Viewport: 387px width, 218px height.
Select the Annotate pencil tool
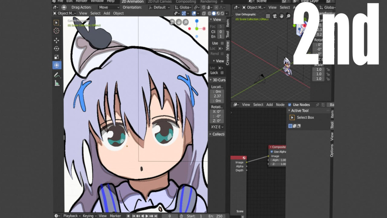(56, 75)
